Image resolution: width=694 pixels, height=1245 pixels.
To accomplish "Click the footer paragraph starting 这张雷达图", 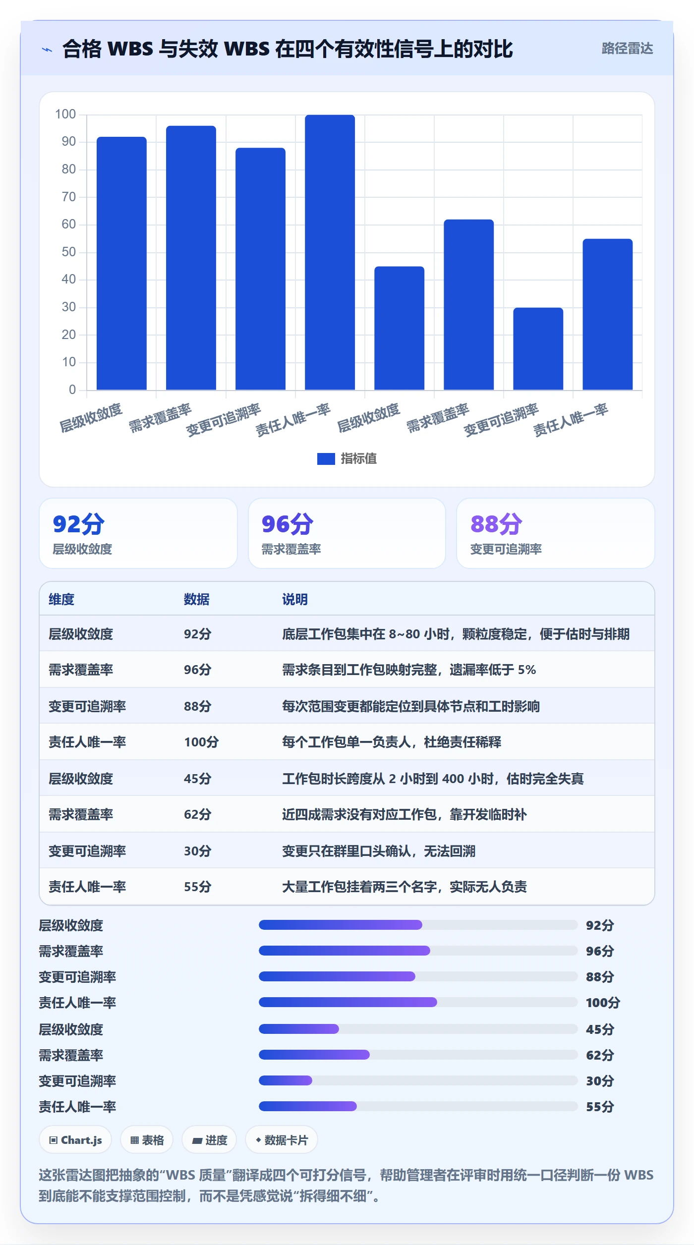I will click(x=346, y=1186).
